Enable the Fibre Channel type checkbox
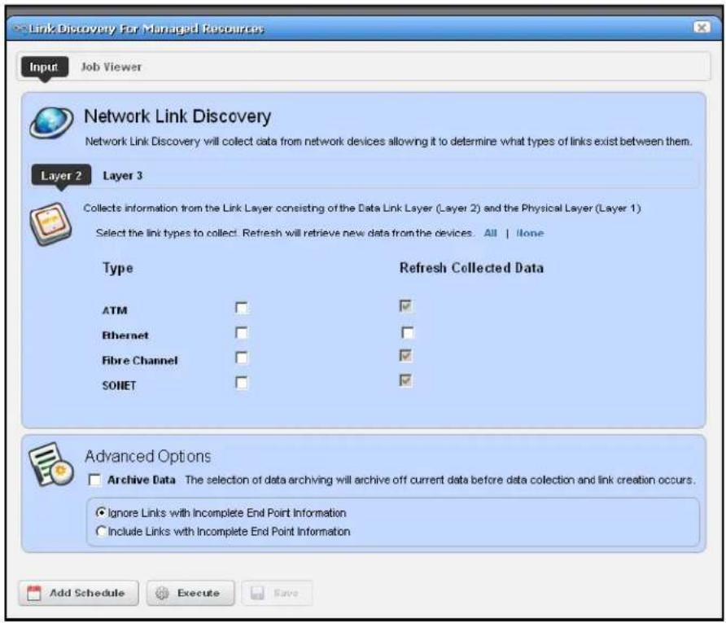726x623 pixels. click(242, 358)
